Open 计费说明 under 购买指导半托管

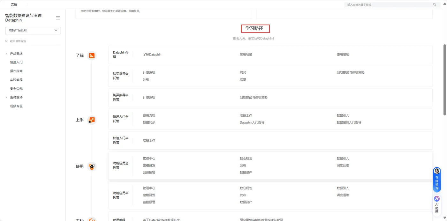point(149,98)
